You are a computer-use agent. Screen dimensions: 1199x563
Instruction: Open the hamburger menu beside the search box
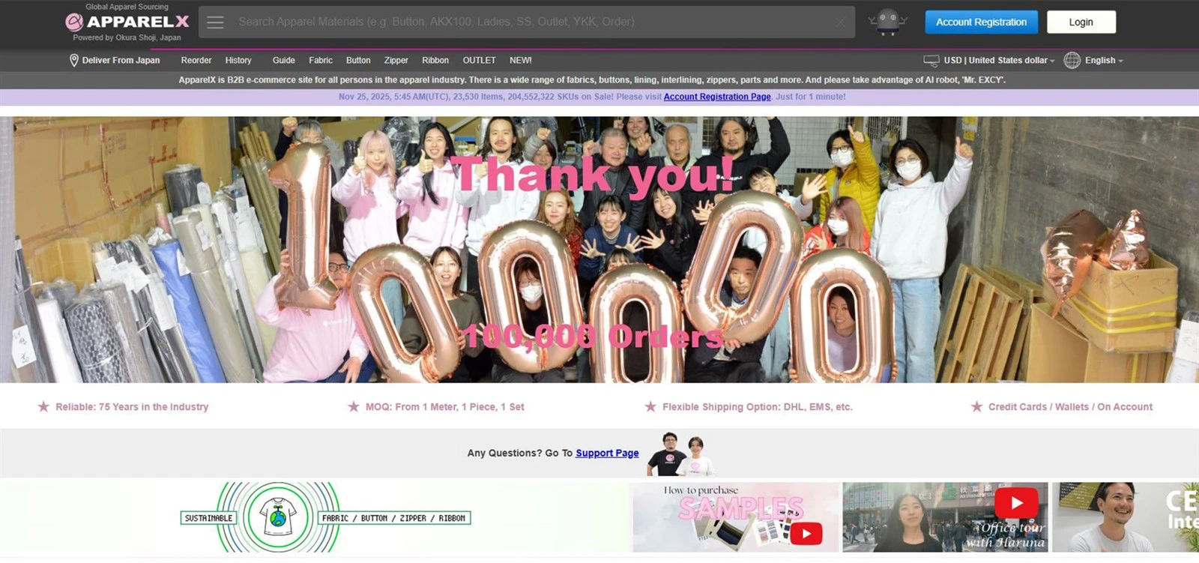click(x=216, y=22)
